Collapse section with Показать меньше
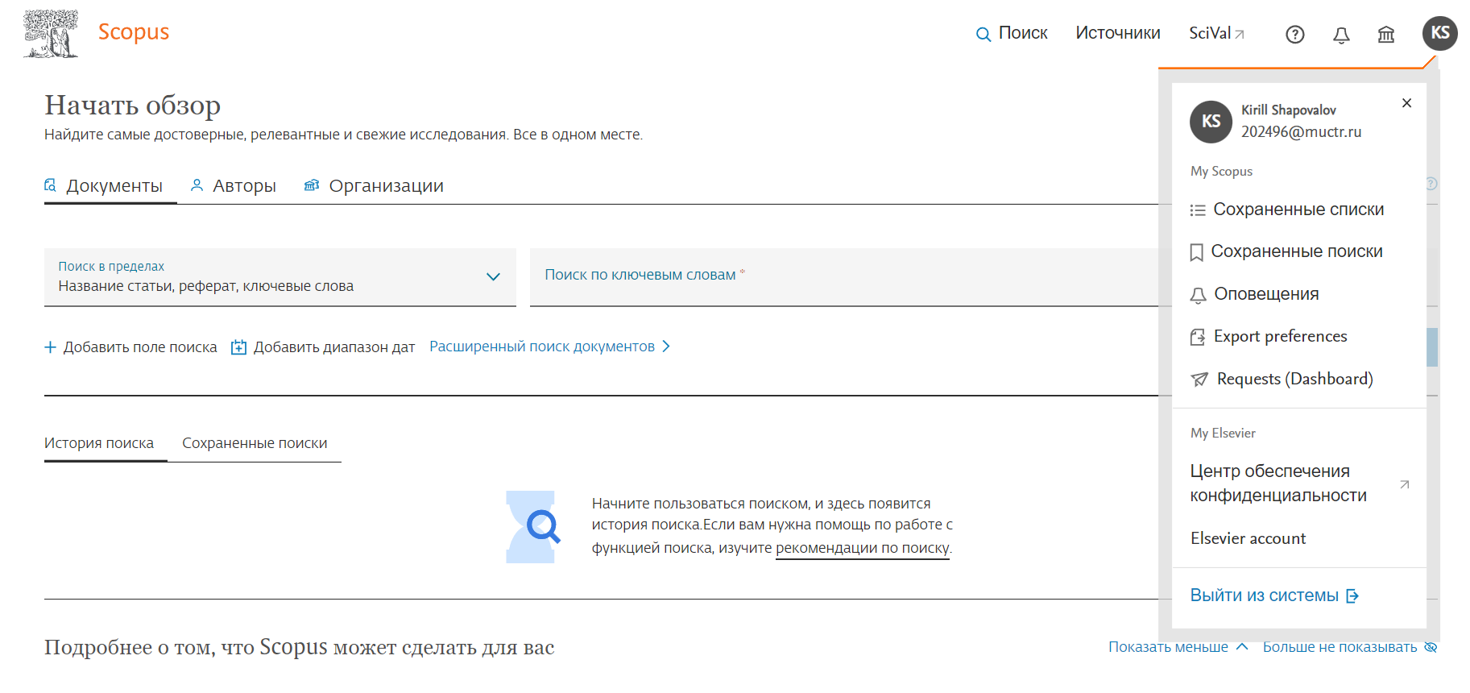Viewport: 1470px width, 693px height. pos(1177,647)
